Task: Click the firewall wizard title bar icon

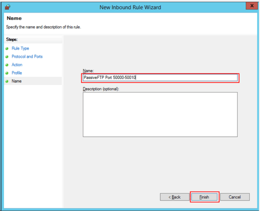Action: pyautogui.click(x=8, y=7)
